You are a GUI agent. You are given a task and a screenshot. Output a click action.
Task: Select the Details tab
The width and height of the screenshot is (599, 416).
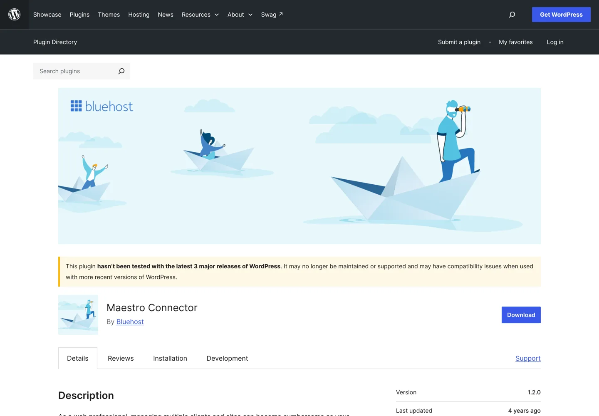point(78,359)
